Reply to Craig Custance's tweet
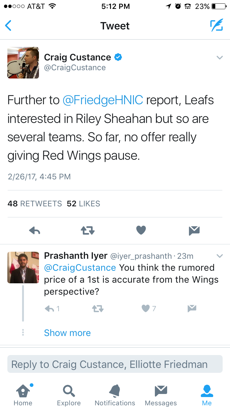This screenshot has width=230, height=409. click(x=35, y=231)
